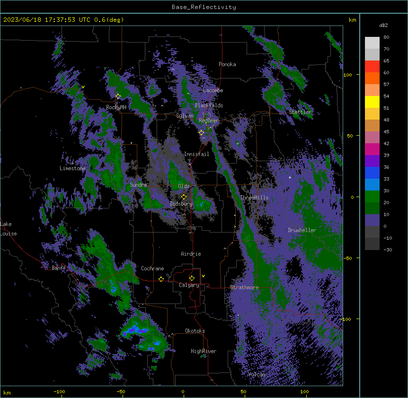Select the Cochrane label
The height and width of the screenshot is (398, 408).
(152, 268)
